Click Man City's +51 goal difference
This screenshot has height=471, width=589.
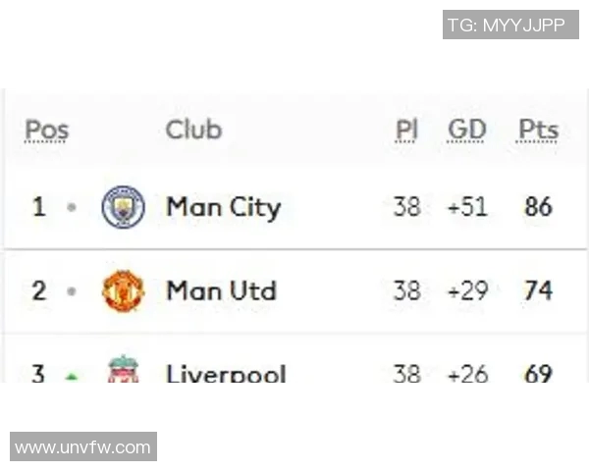467,207
